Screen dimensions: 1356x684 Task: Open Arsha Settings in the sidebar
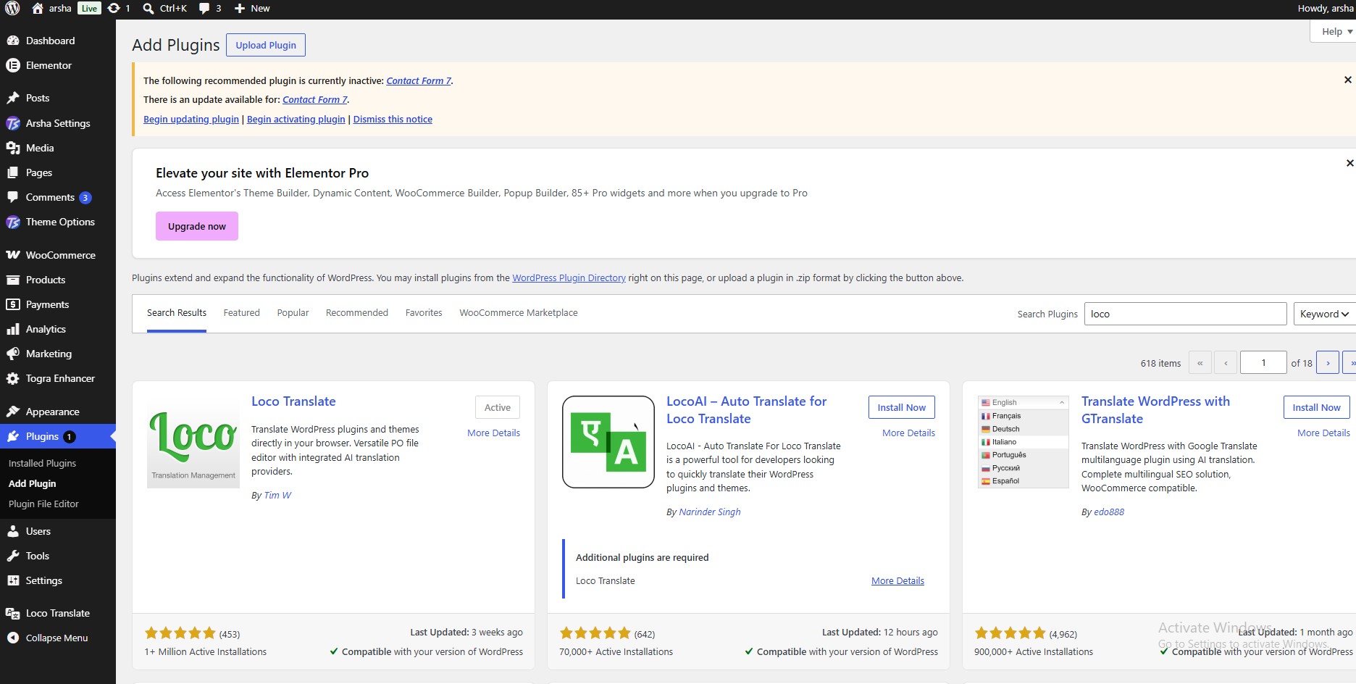(58, 123)
